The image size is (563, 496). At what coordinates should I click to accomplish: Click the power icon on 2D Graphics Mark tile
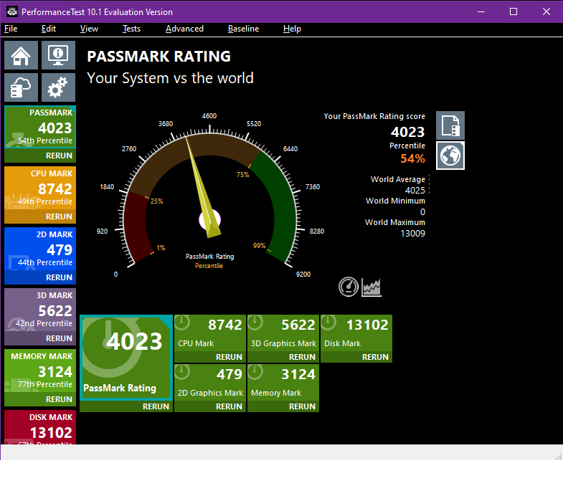182,372
